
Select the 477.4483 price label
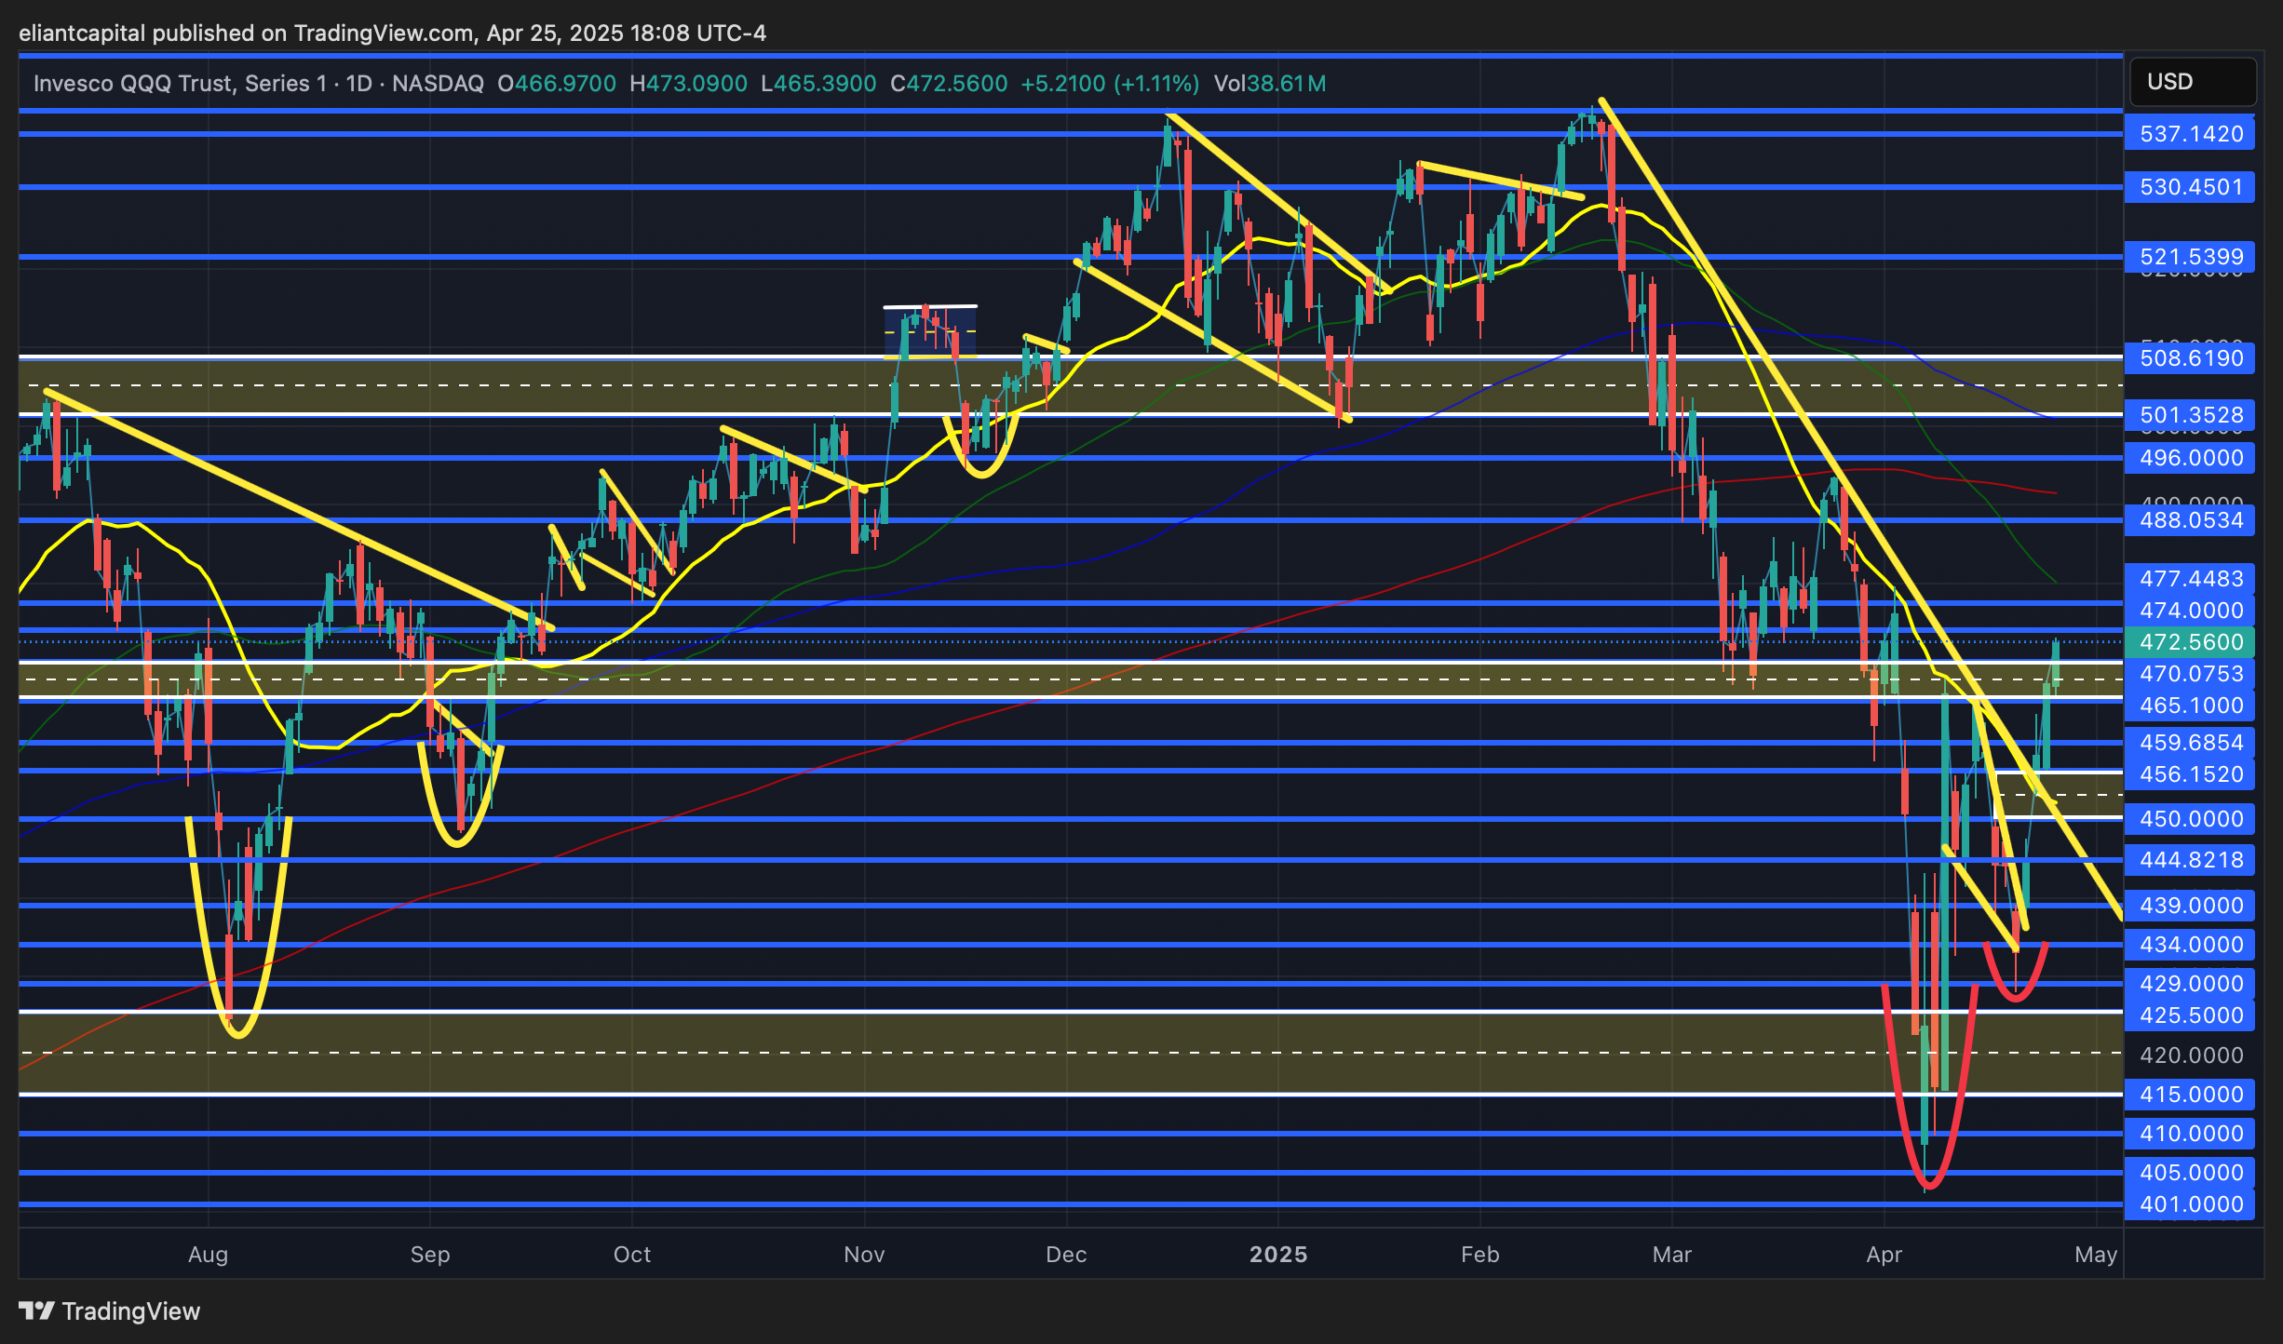click(x=2190, y=579)
